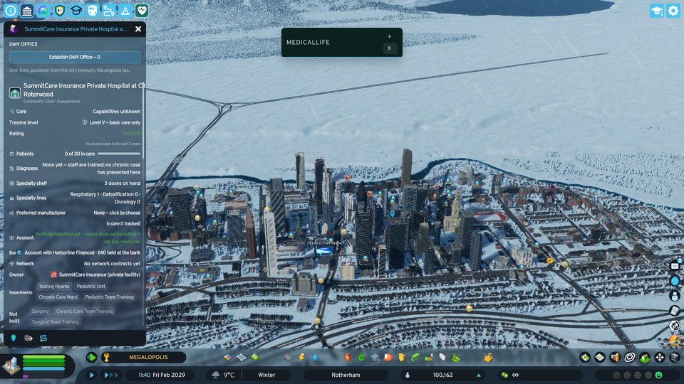
Task: Open the water droplet tool
Action: point(315,358)
